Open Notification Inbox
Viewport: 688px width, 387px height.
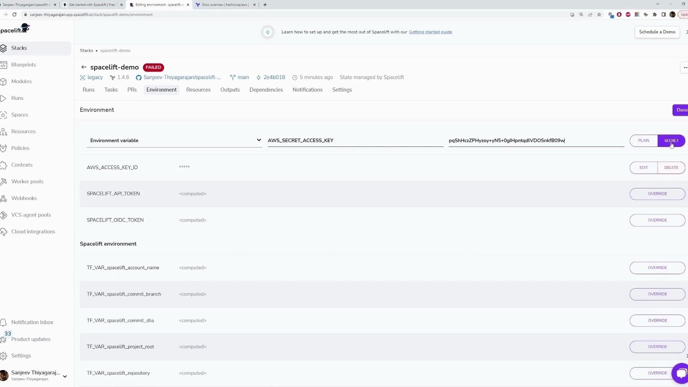click(32, 322)
